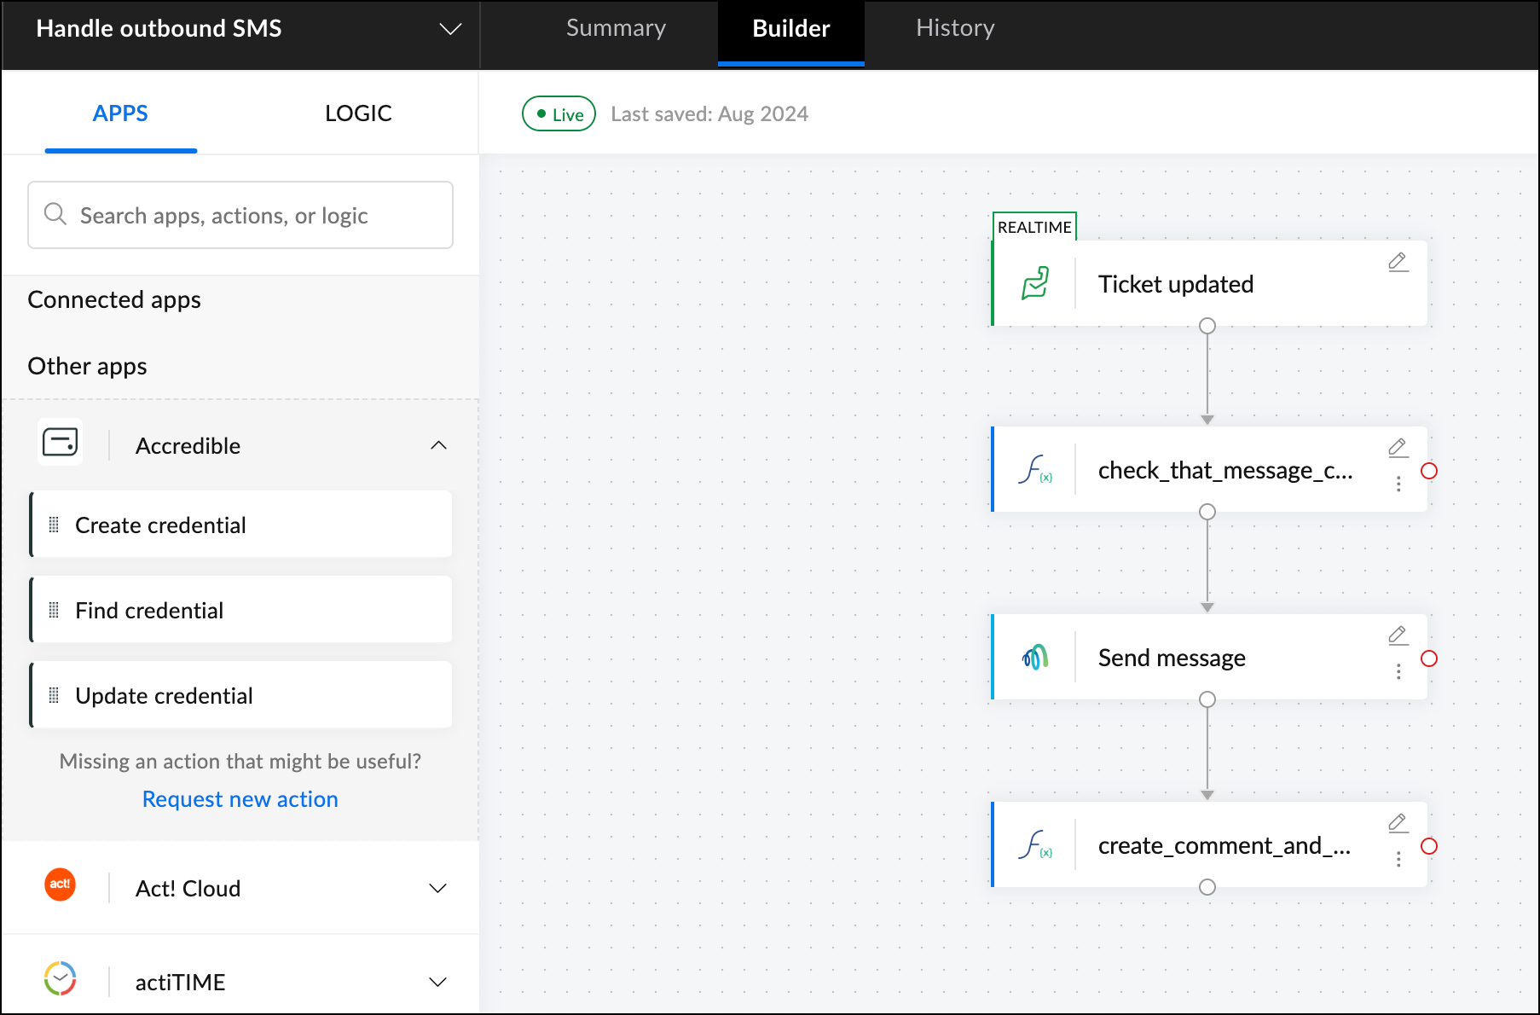Edit the create_comment_and step
Screen dimensions: 1540x1015
pyautogui.click(x=1398, y=823)
